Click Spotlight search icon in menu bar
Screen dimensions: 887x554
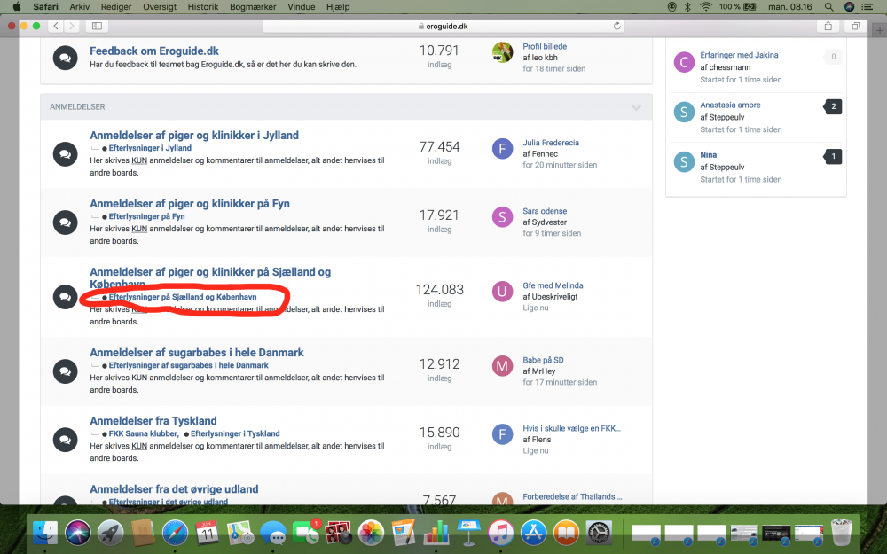tap(828, 7)
